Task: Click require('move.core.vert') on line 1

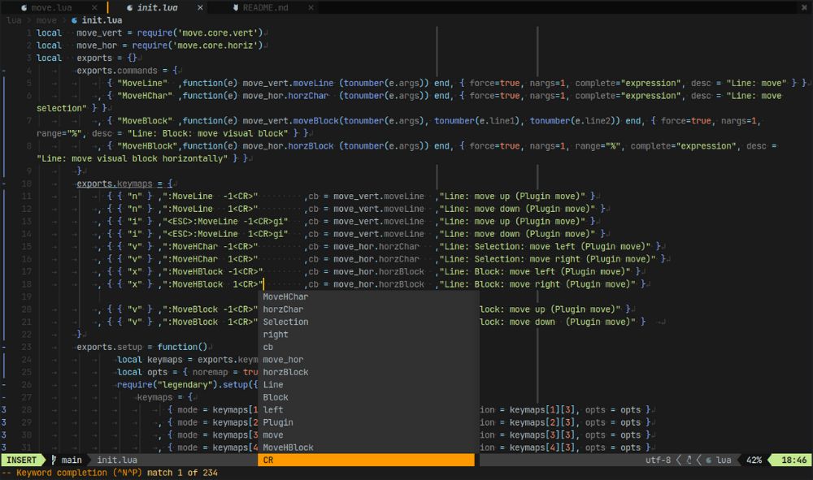Action: pyautogui.click(x=200, y=32)
